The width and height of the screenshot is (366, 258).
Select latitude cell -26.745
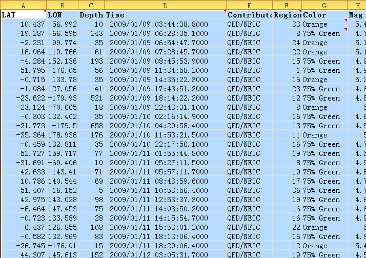(x=24, y=245)
